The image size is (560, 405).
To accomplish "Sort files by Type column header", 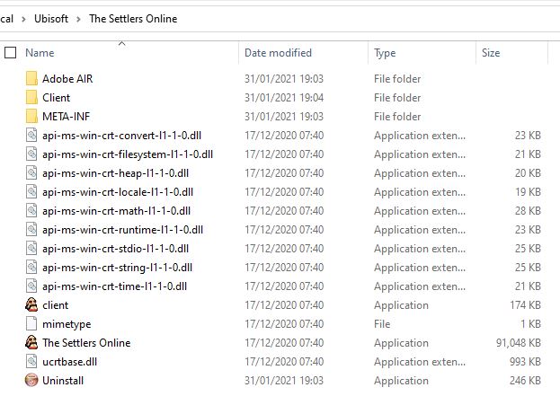I will coord(385,53).
